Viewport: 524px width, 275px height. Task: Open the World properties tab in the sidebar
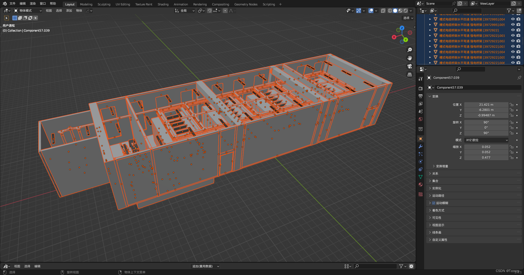click(420, 119)
